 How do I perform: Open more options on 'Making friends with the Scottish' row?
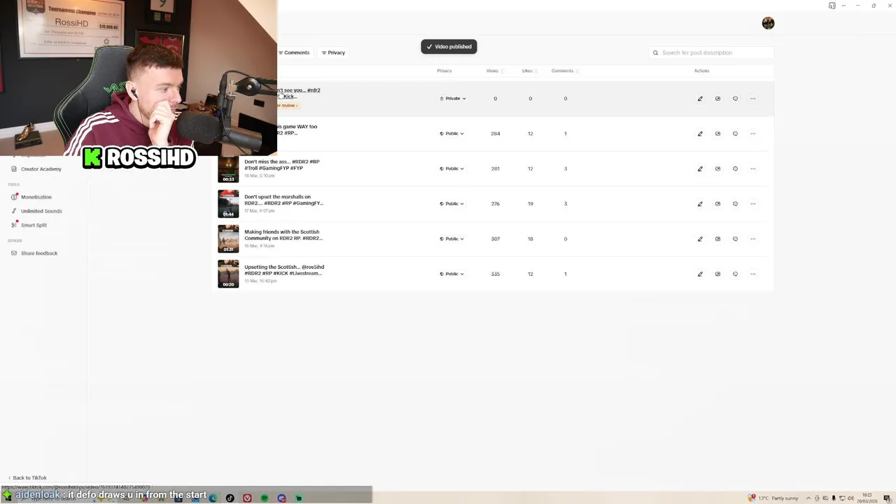point(753,239)
